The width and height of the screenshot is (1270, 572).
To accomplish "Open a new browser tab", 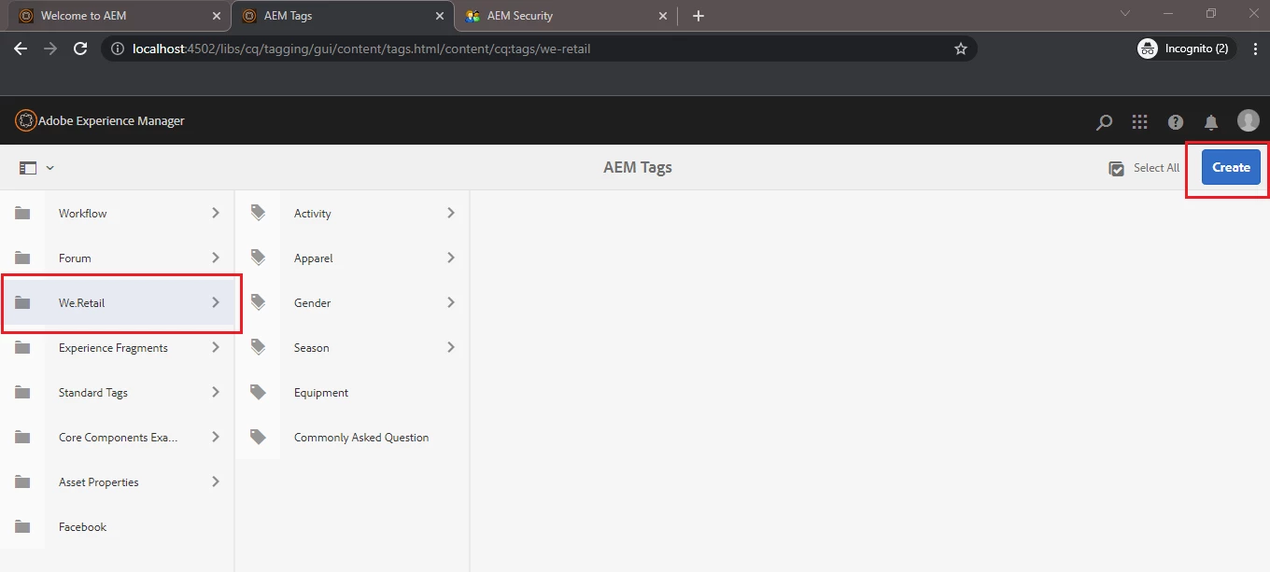I will [698, 16].
